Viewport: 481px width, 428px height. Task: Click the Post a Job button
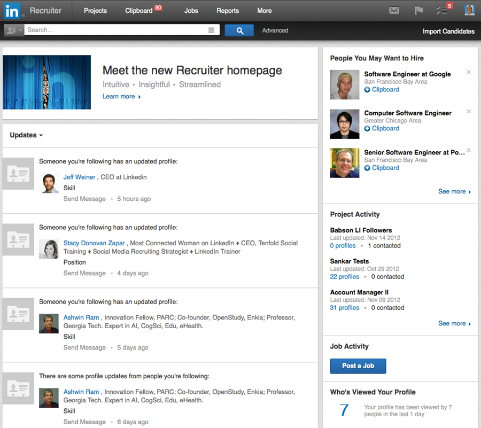[x=358, y=366]
